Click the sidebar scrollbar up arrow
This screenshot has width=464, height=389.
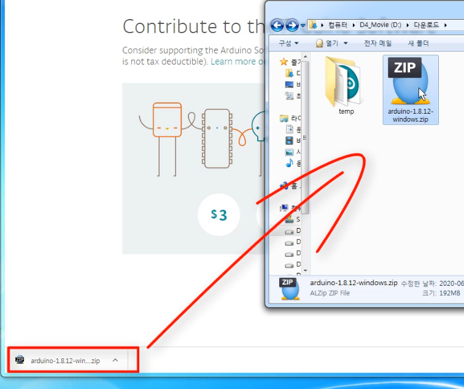point(306,57)
